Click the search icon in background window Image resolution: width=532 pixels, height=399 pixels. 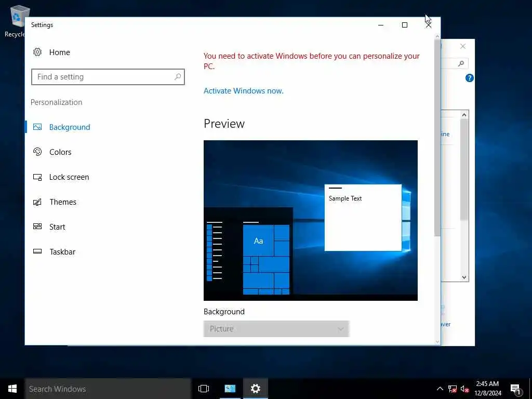click(x=461, y=63)
